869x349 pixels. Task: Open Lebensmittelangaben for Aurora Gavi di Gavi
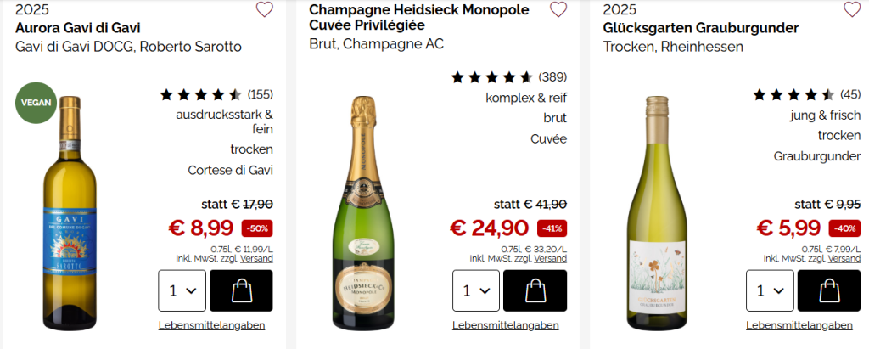coord(211,325)
